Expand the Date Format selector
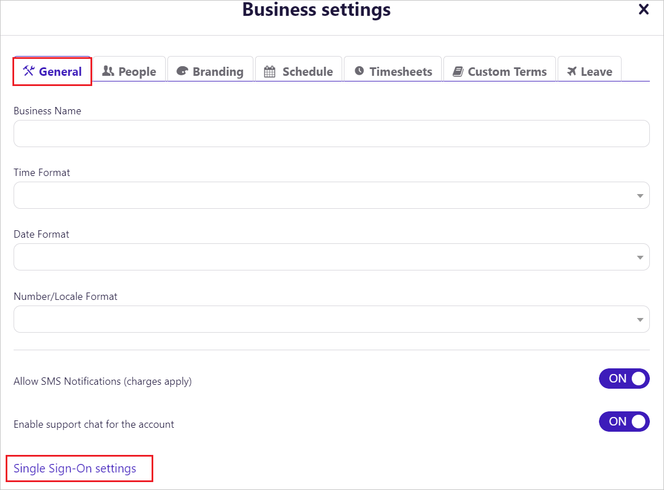Image resolution: width=664 pixels, height=490 pixels. point(640,257)
